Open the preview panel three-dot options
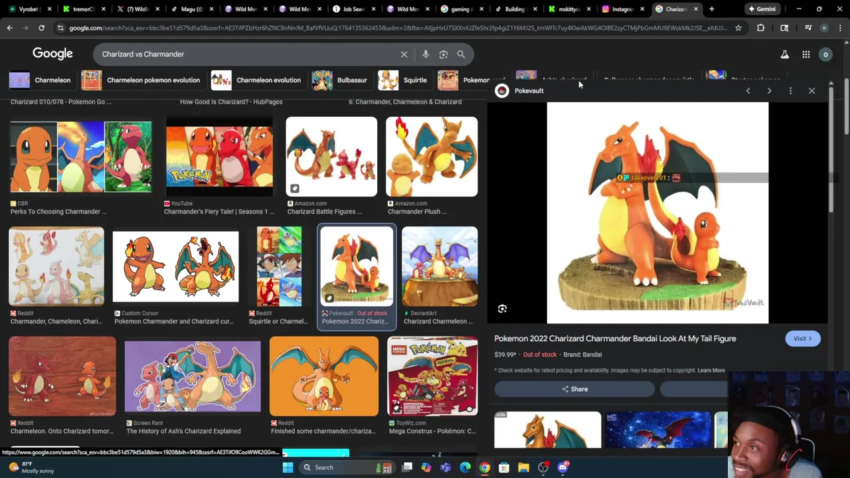The width and height of the screenshot is (850, 478). click(790, 91)
